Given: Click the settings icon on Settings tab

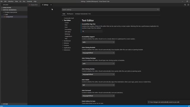Looking at the screenshot, I should [x=42, y=5].
